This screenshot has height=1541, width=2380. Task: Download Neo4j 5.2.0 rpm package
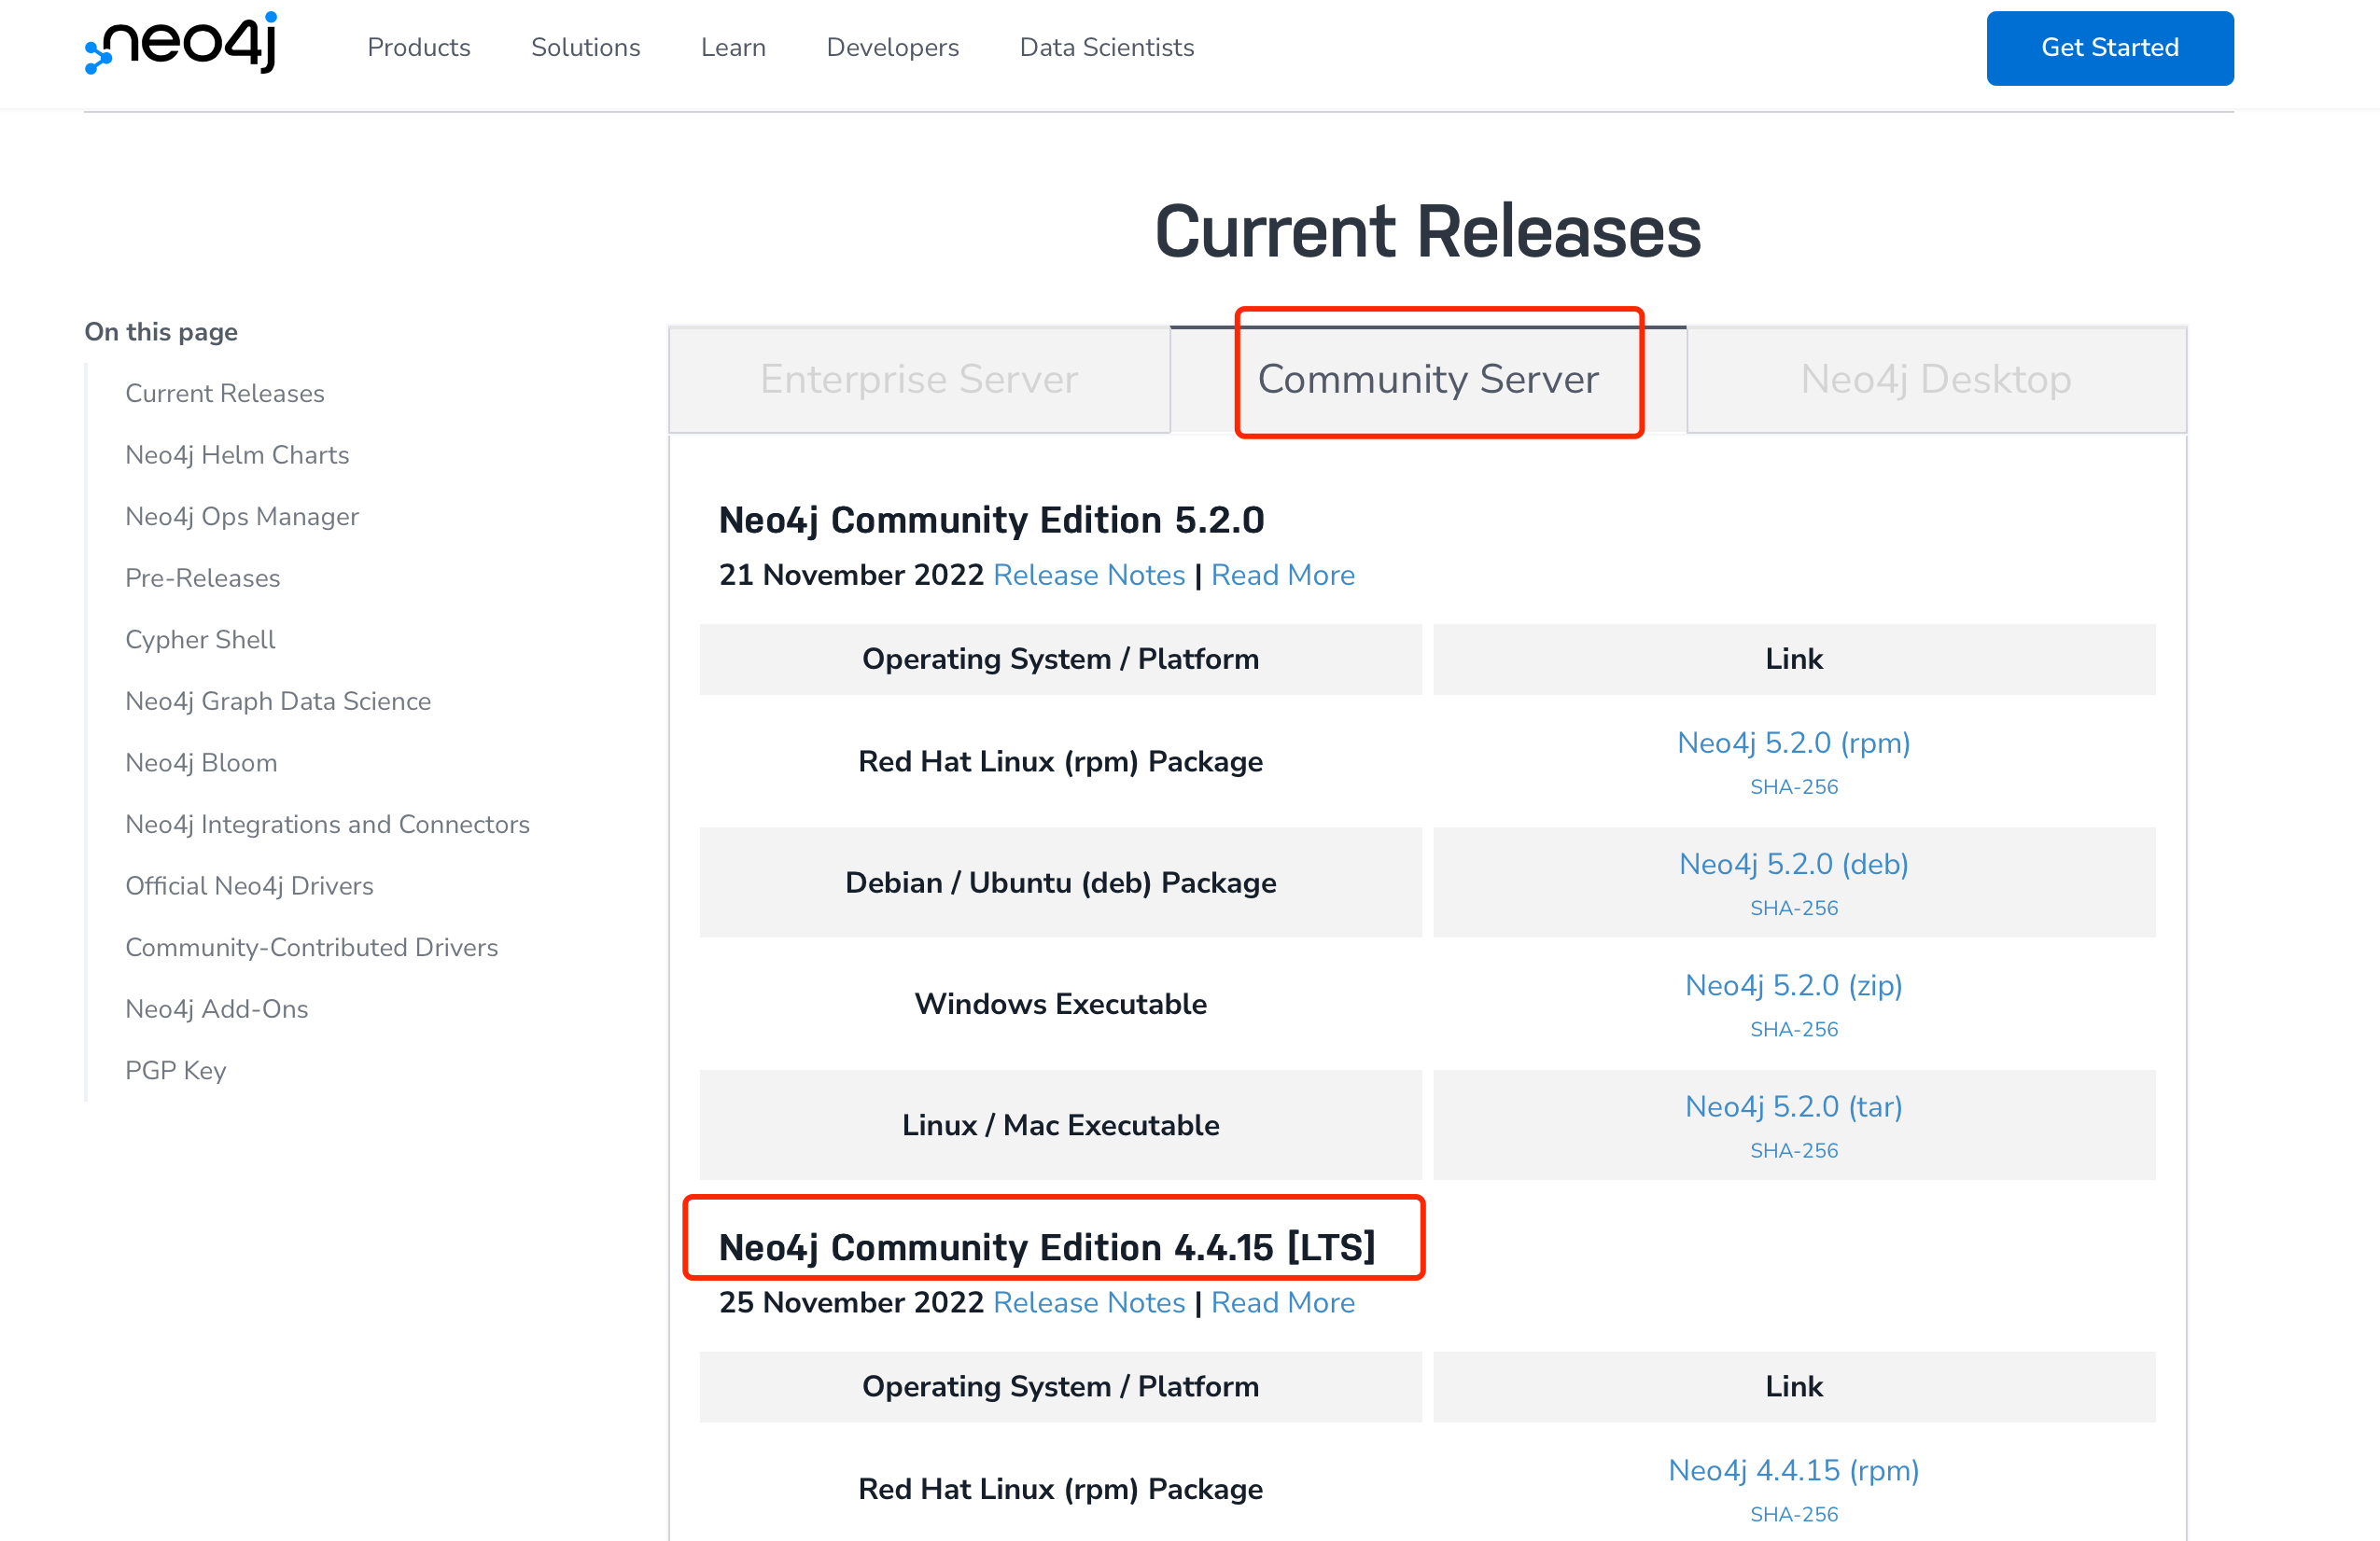coord(1793,743)
